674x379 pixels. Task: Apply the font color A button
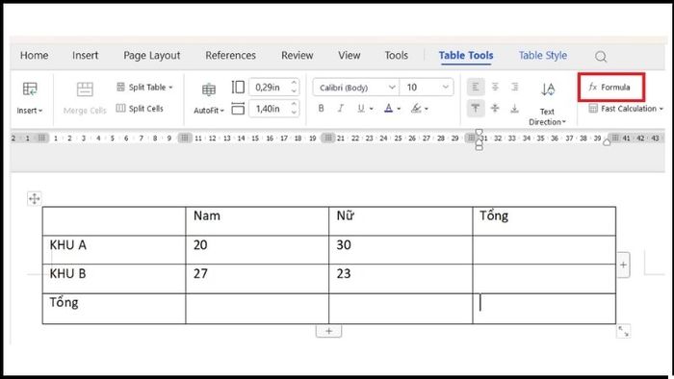(388, 108)
